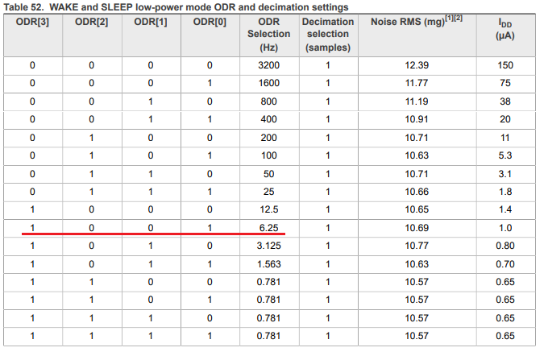Select the 1600 Hz ODR cell

coord(268,84)
